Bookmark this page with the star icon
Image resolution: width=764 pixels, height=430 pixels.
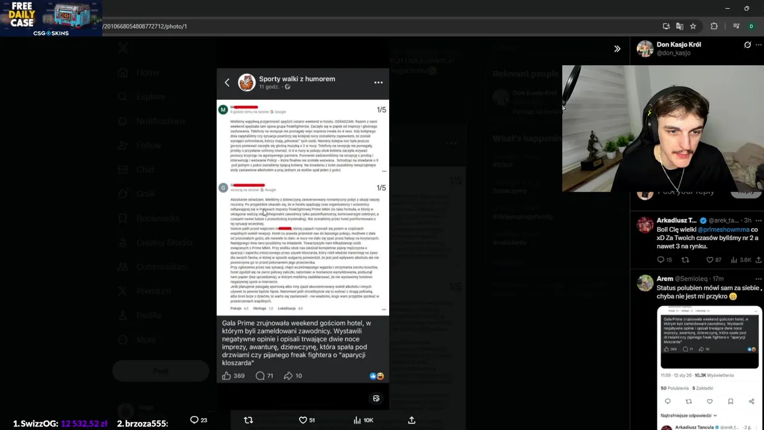(693, 26)
